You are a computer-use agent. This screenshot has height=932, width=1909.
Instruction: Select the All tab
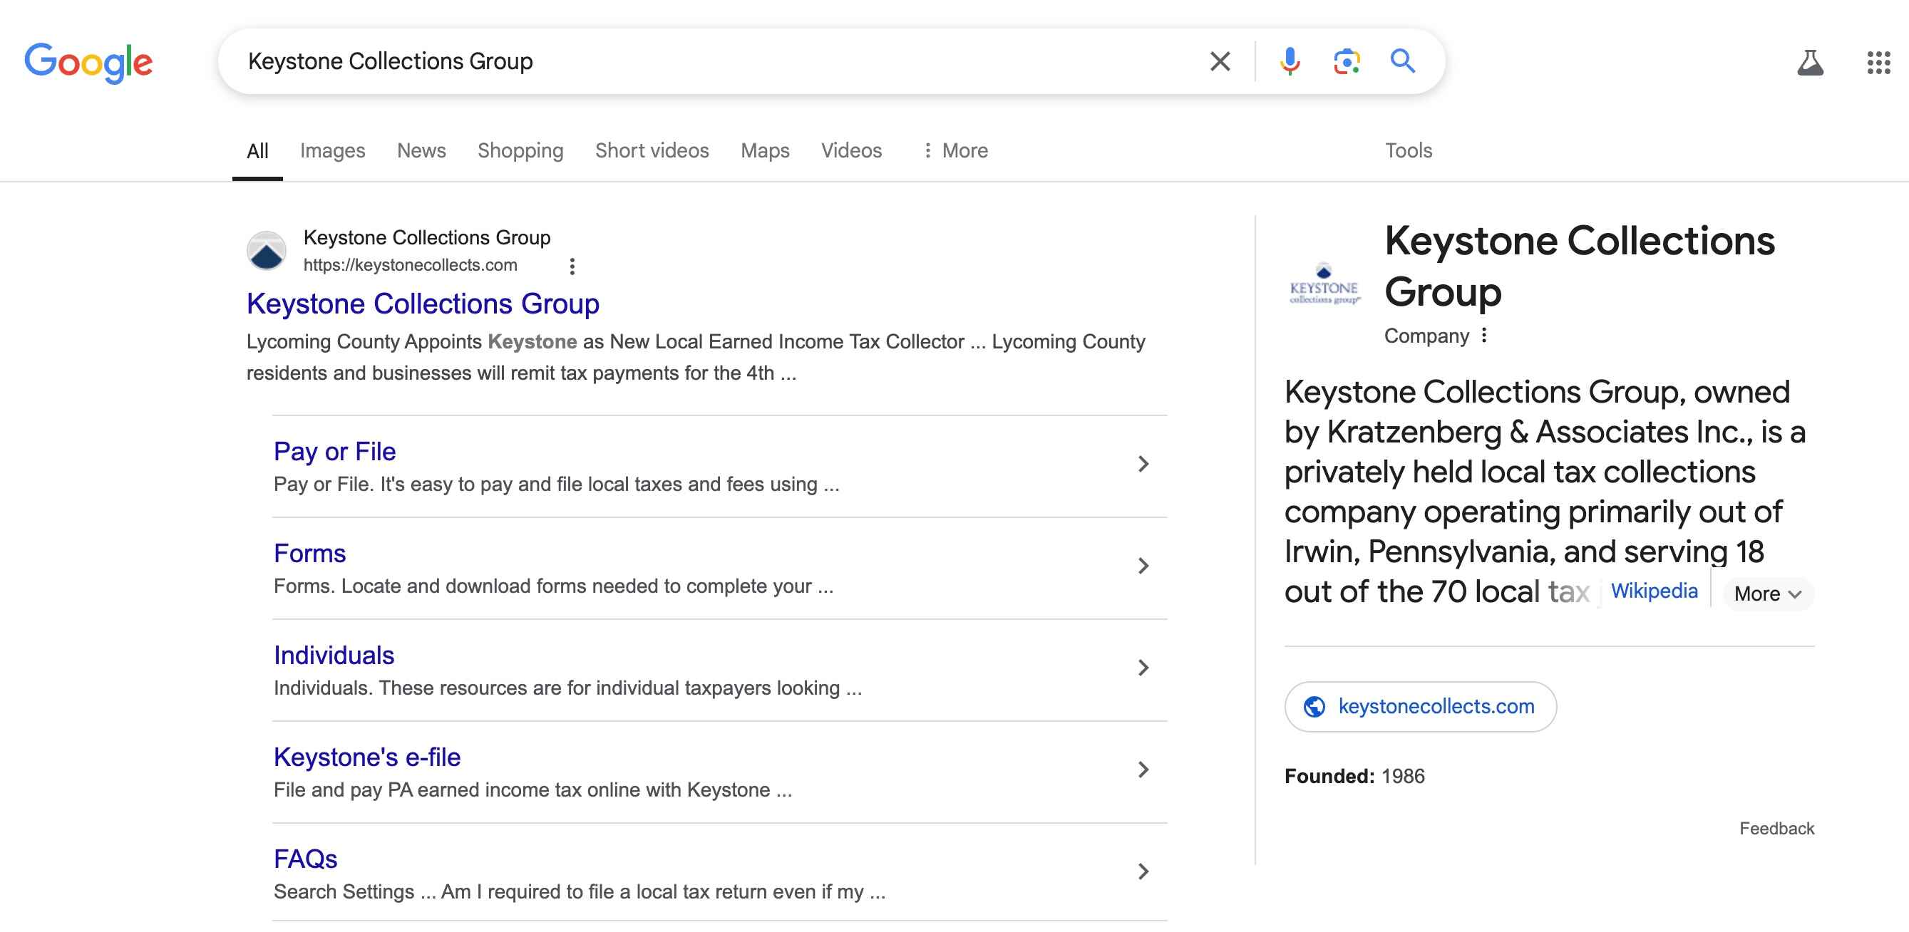[257, 150]
